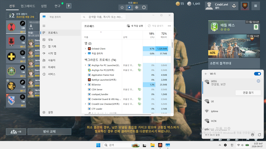Select the LK Wi-Fi network
This screenshot has height=149, width=266.
(232, 102)
